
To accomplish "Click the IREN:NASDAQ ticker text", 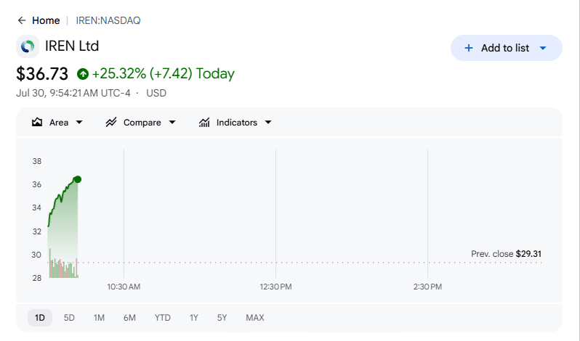I will pyautogui.click(x=108, y=20).
